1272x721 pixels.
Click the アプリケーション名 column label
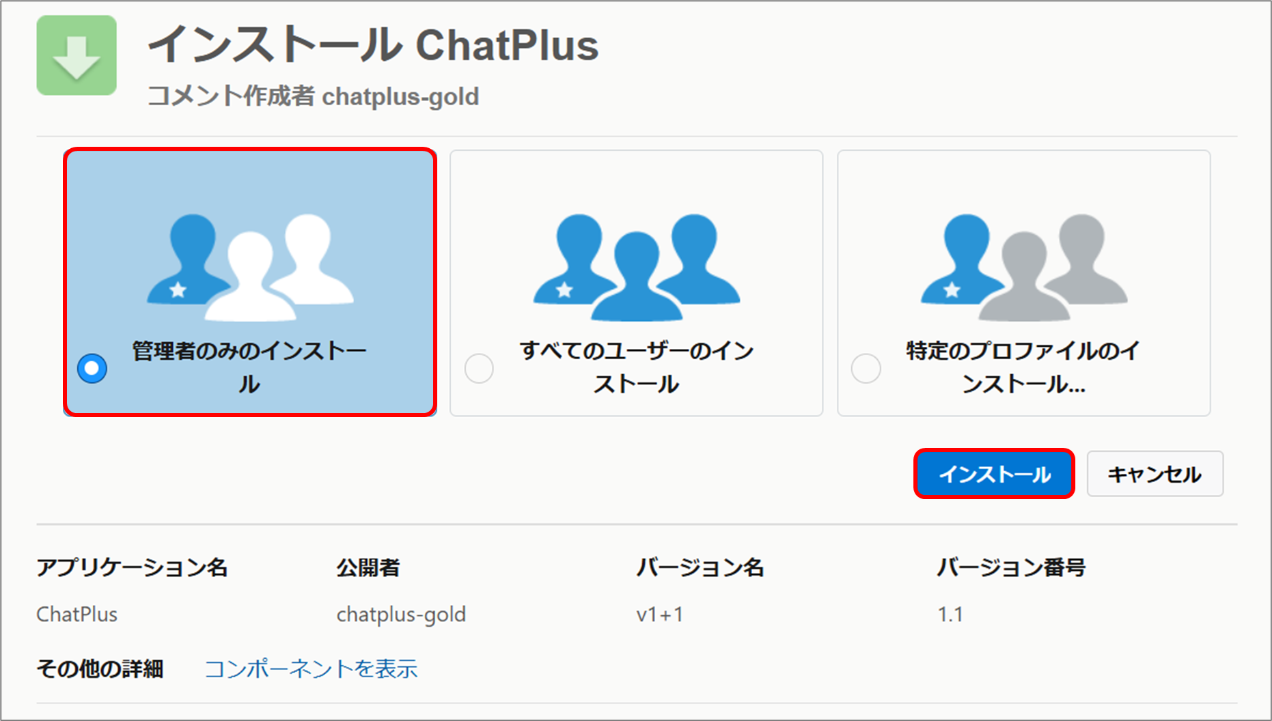click(x=132, y=567)
